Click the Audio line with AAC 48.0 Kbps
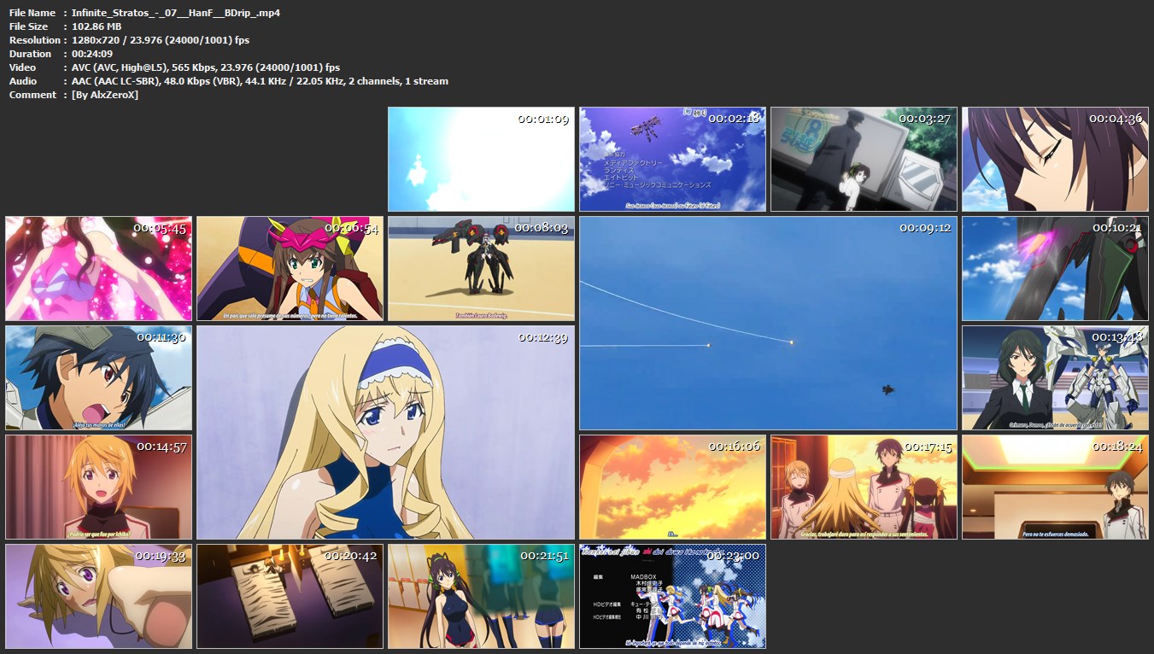Image resolution: width=1154 pixels, height=654 pixels. (x=260, y=81)
